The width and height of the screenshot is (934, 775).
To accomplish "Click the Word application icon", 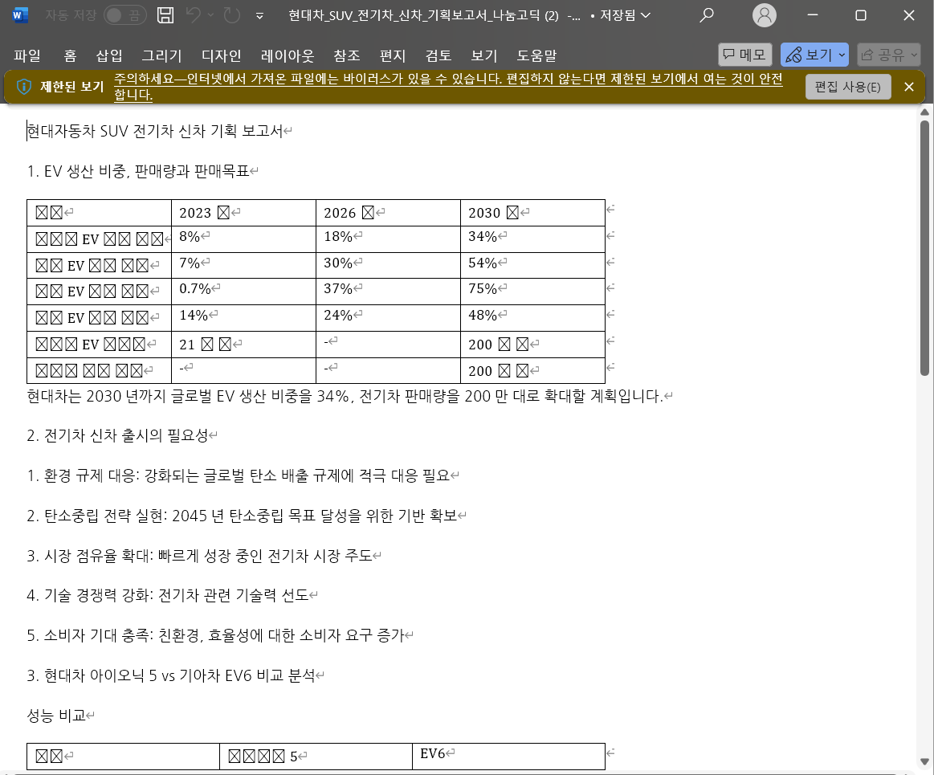I will coord(19,15).
